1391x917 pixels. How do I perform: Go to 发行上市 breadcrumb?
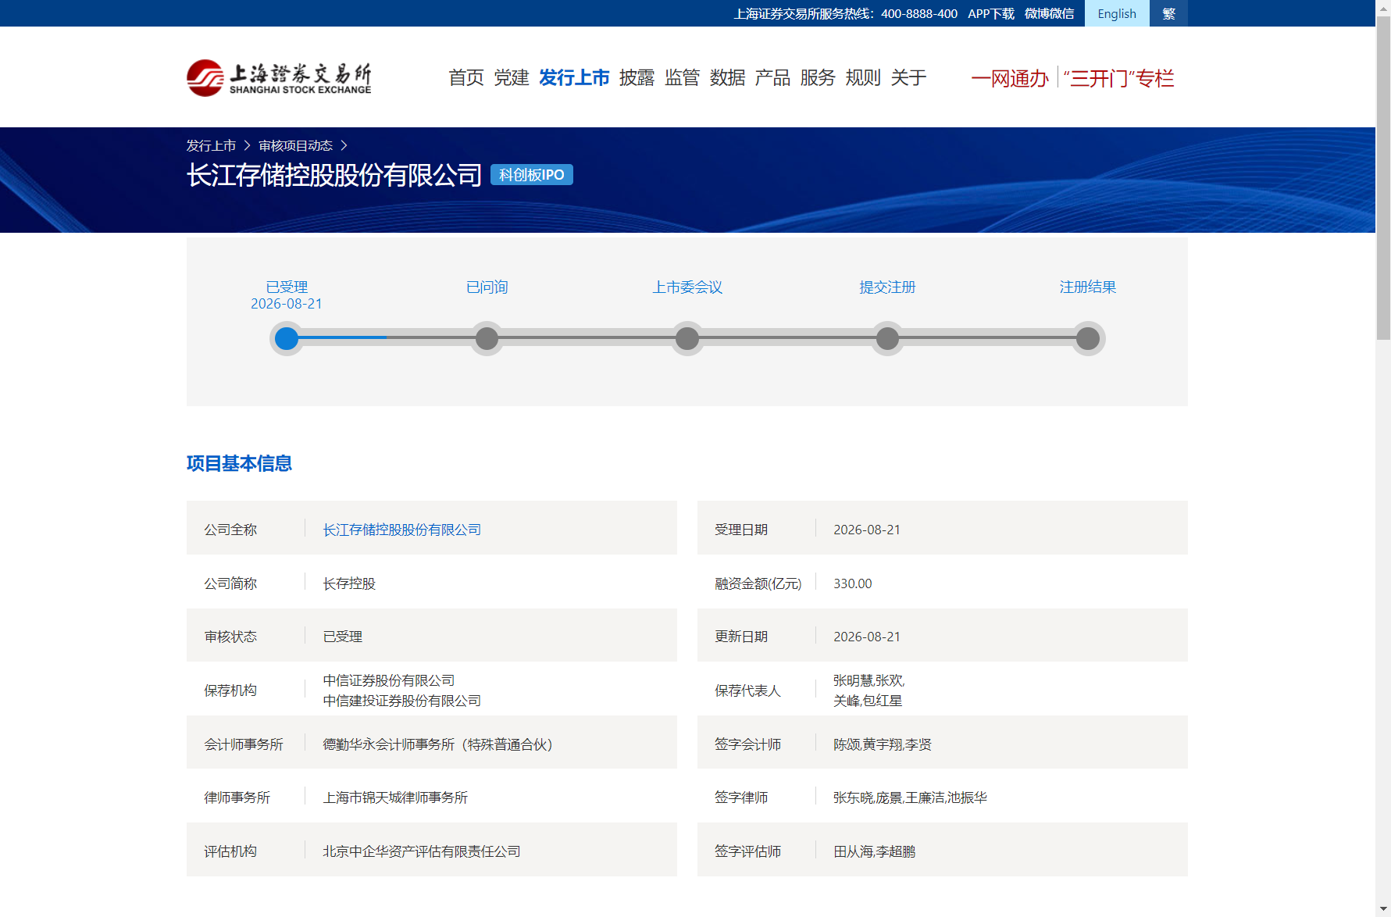pos(211,146)
